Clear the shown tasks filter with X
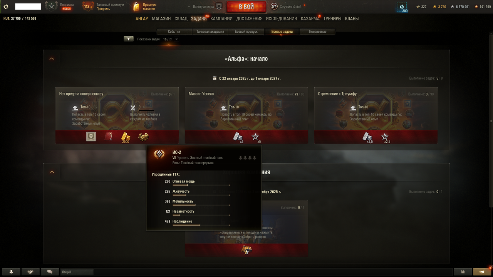The width and height of the screenshot is (493, 277). [176, 39]
